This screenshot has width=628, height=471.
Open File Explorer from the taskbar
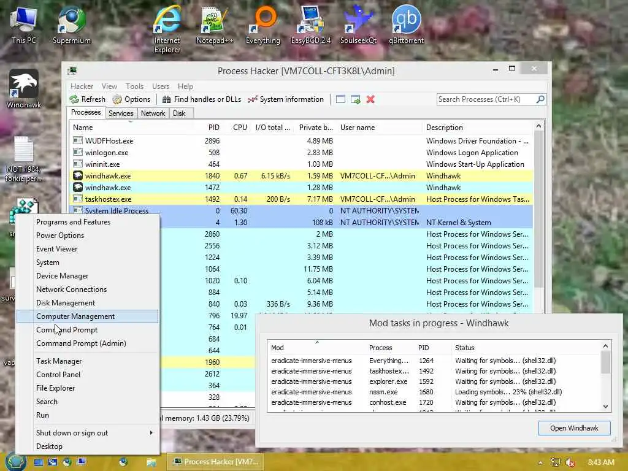point(151,462)
